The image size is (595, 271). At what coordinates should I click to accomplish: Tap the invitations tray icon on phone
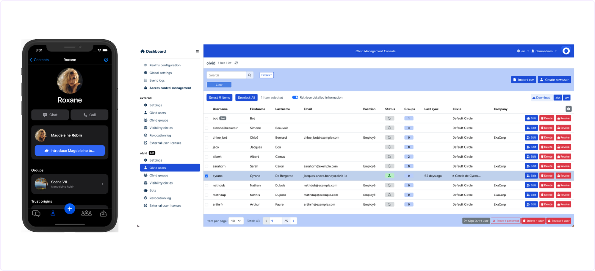coord(103,214)
